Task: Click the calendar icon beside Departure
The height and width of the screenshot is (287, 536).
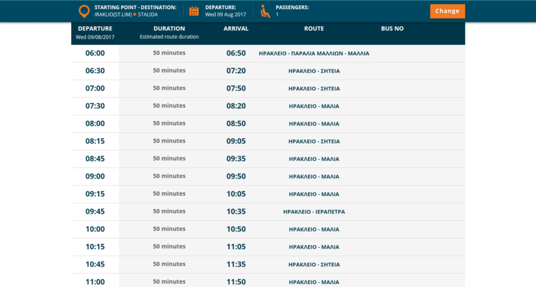Action: (194, 11)
